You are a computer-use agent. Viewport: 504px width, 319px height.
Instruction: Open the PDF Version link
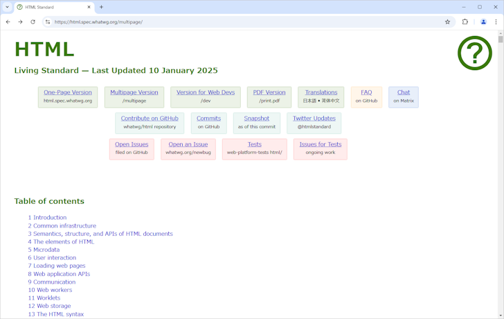269,92
